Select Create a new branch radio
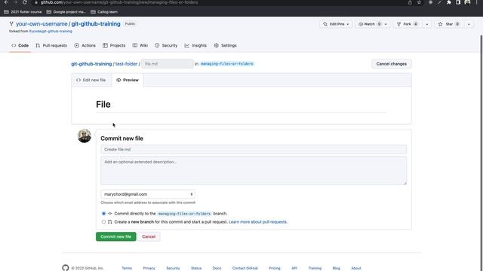Image resolution: width=483 pixels, height=271 pixels. point(103,221)
